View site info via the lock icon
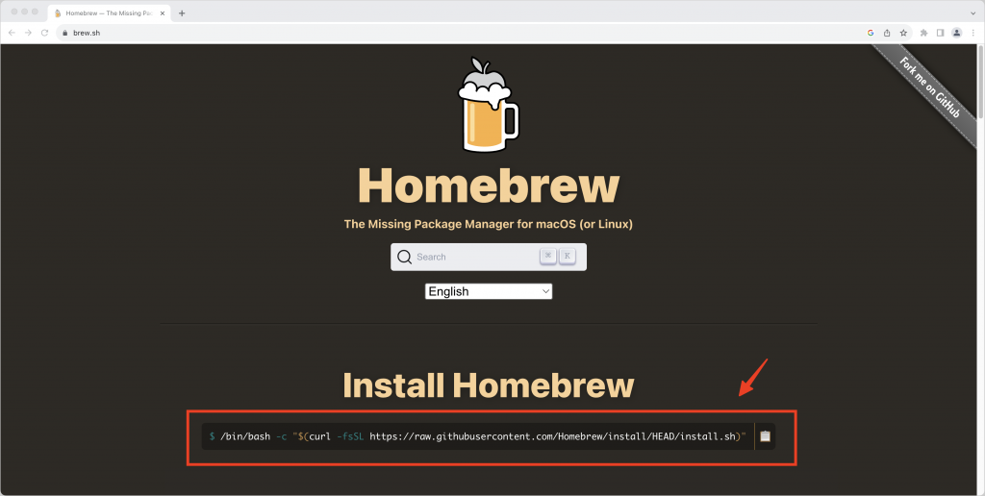This screenshot has height=496, width=985. [x=64, y=33]
